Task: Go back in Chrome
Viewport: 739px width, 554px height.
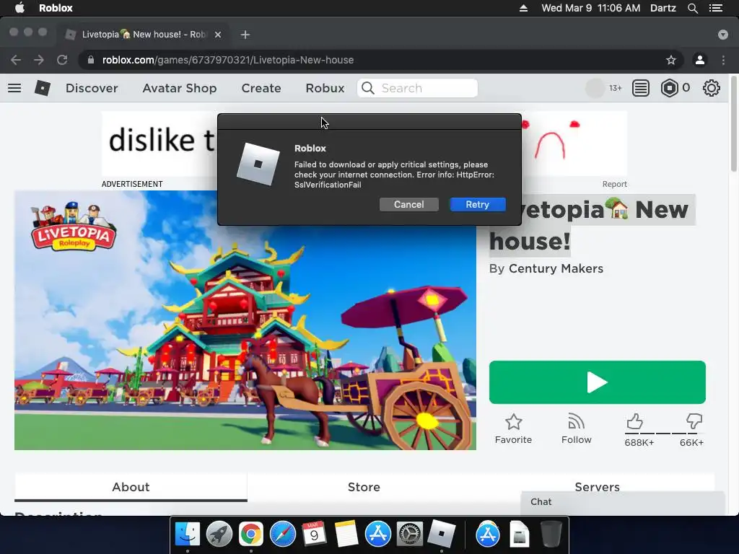Action: (16, 60)
